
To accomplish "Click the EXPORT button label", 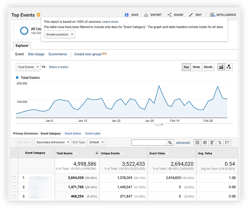I will click(x=156, y=15).
